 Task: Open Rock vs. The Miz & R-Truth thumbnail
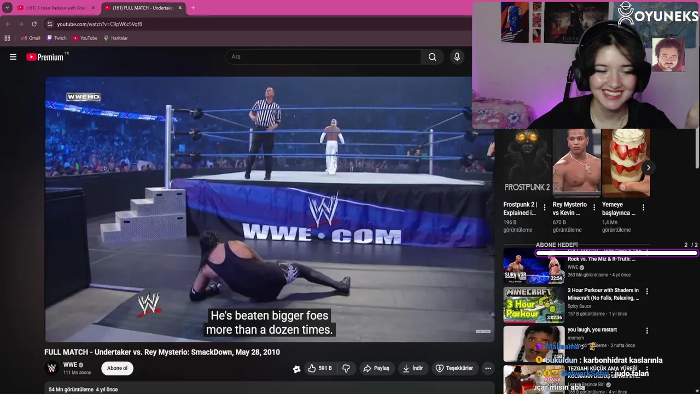pos(534,267)
